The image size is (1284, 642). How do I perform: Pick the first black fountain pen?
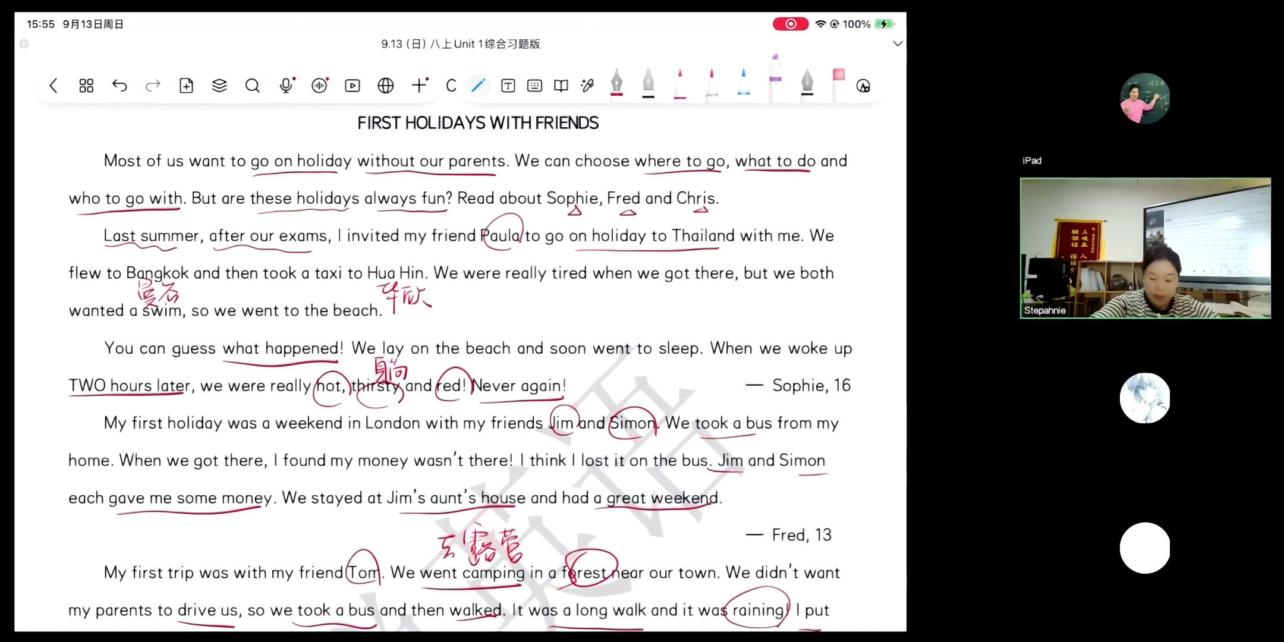click(648, 83)
